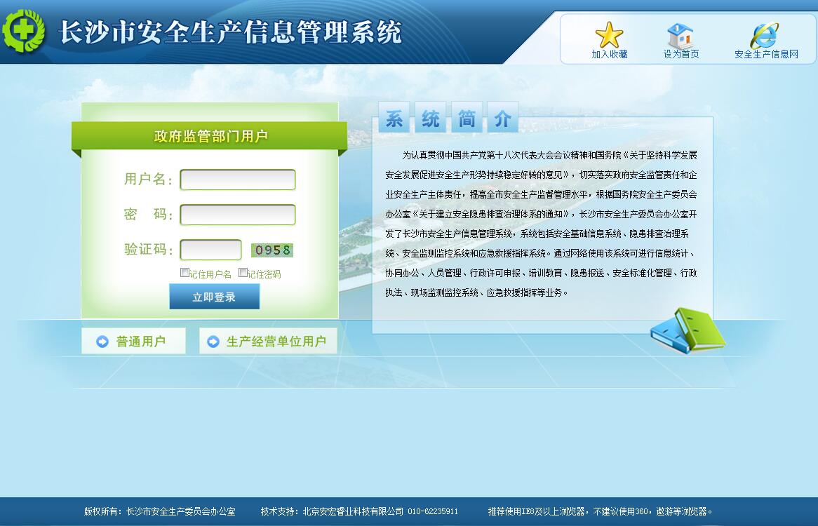Focus the 密码 input field
Viewport: 818px width, 526px height.
click(x=238, y=215)
